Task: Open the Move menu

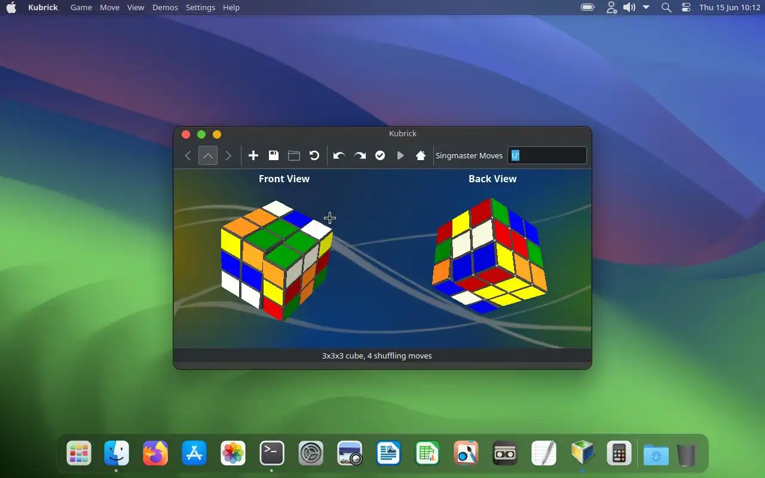Action: point(109,7)
